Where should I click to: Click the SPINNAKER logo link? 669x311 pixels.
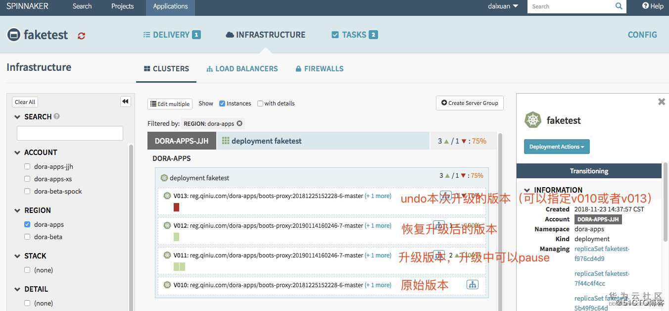27,6
